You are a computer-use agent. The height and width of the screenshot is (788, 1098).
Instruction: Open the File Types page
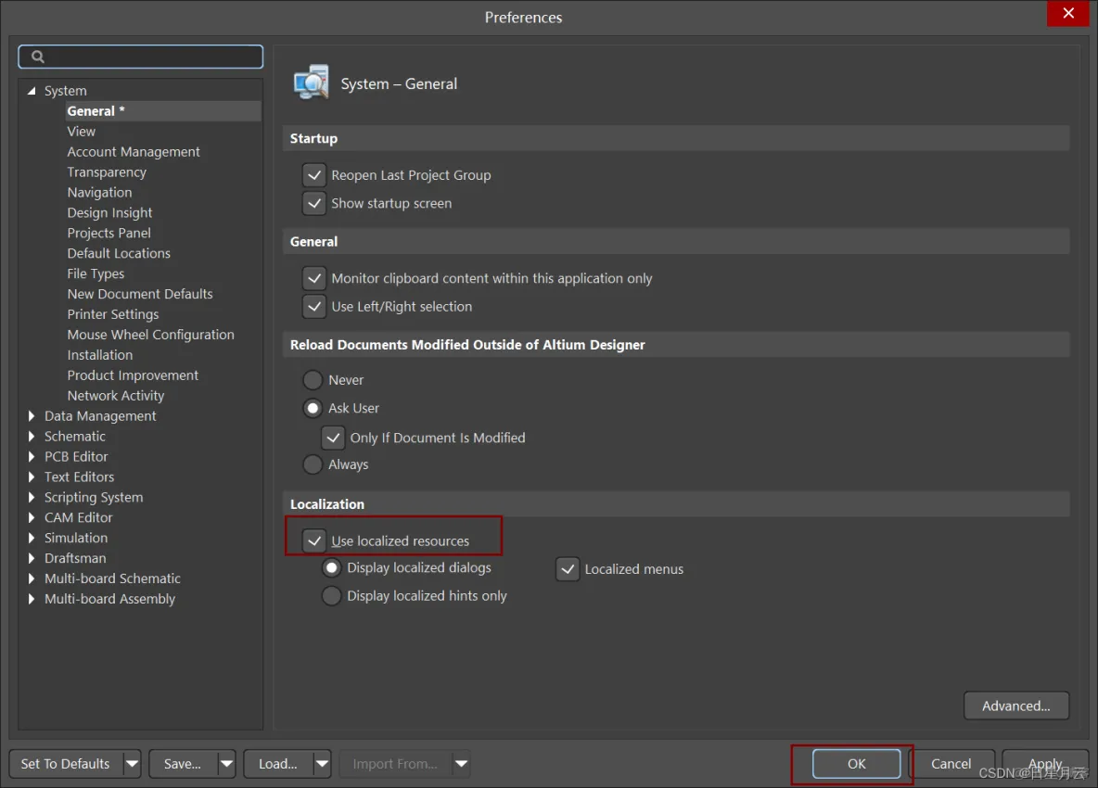click(x=96, y=273)
